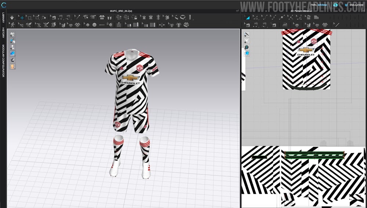The width and height of the screenshot is (367, 208).
Task: Pop out the 2D Pattern Window corner button
Action: [x=363, y=11]
